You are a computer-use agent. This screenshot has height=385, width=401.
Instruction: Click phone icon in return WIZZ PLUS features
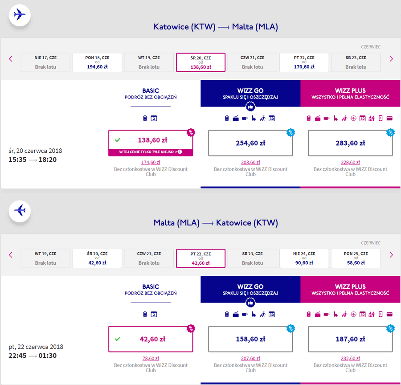pyautogui.click(x=381, y=315)
